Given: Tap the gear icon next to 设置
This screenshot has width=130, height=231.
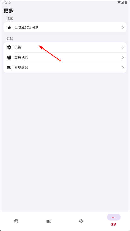Looking at the screenshot, I should (9, 47).
